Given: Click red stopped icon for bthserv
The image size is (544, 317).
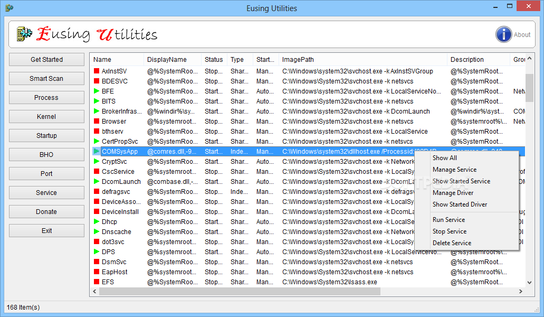Looking at the screenshot, I should tap(97, 131).
